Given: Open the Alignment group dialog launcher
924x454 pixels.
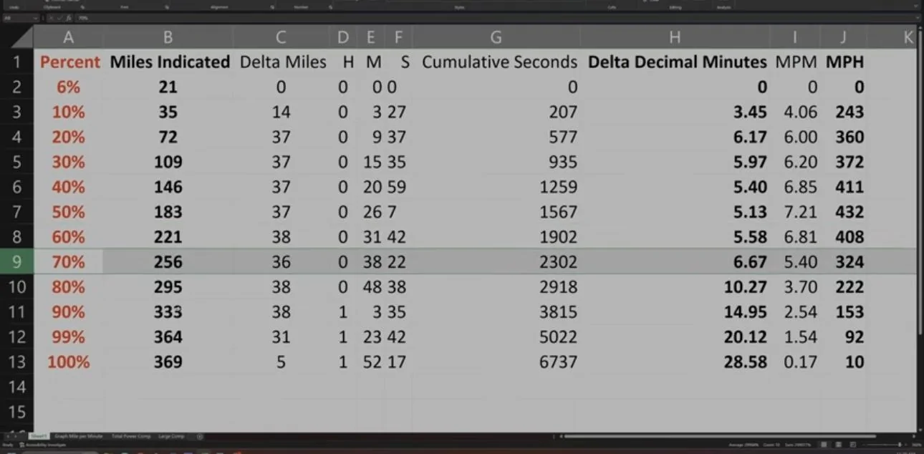Looking at the screenshot, I should pos(272,7).
